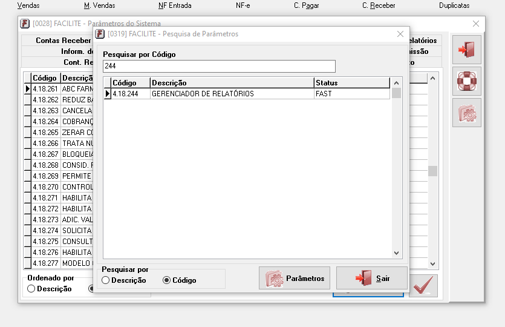This screenshot has height=327, width=505.
Task: Close the Parâmetros do Sistema window
Action: pyautogui.click(x=476, y=24)
